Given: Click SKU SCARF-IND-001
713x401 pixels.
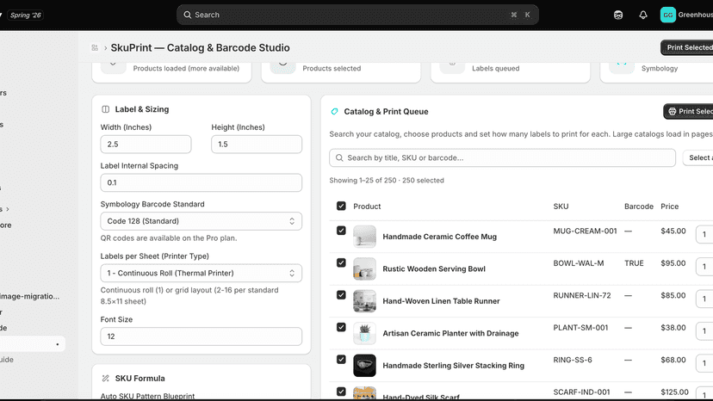Looking at the screenshot, I should tap(581, 392).
